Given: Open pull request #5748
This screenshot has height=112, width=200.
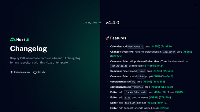Looking at the screenshot, I should pos(147,66).
